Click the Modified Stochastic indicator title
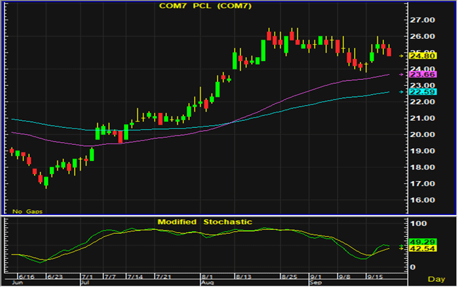This screenshot has height=287, width=458. pyautogui.click(x=205, y=222)
